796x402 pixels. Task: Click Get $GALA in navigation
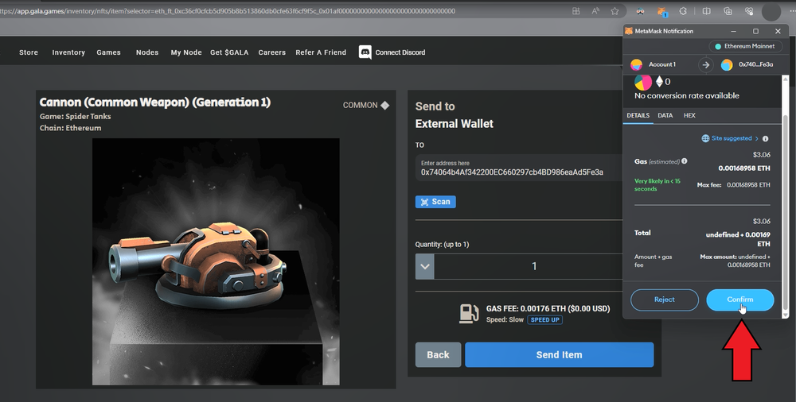[x=229, y=52]
